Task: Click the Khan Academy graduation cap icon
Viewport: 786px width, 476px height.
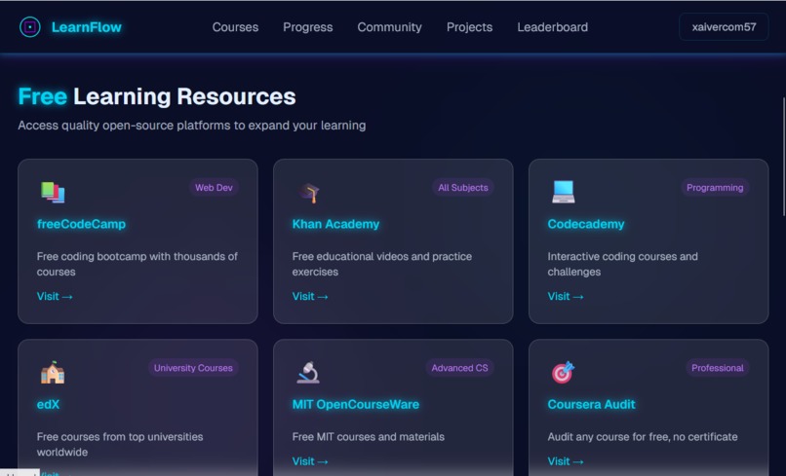Action: [x=309, y=193]
